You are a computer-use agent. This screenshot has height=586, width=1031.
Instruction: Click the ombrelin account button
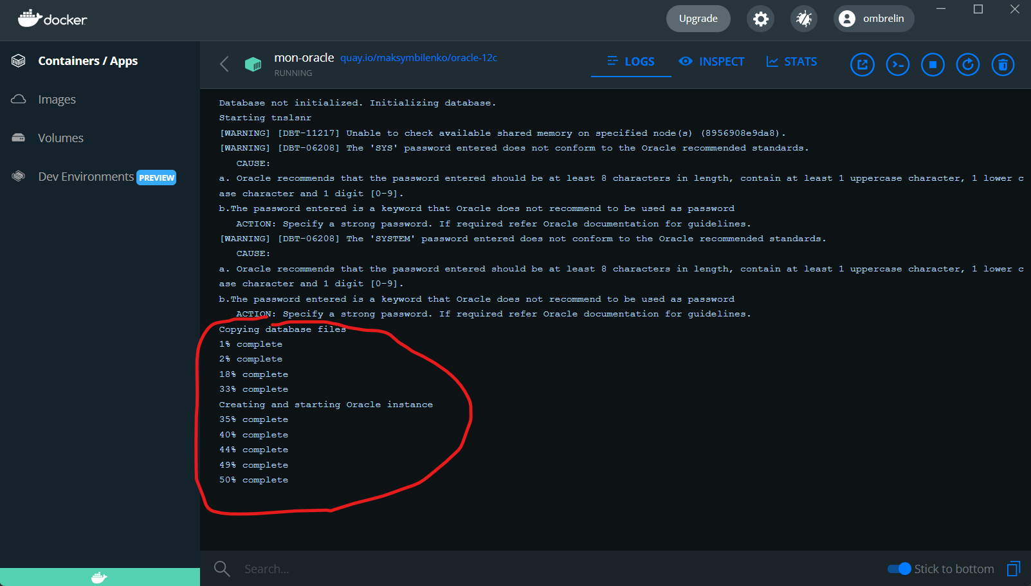tap(873, 19)
